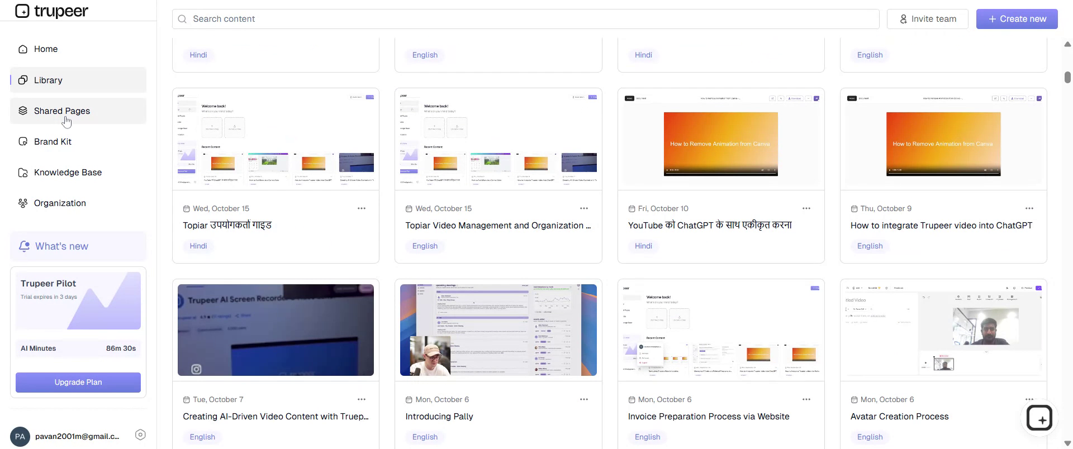The width and height of the screenshot is (1073, 449).
Task: Click the Trupeer logo icon
Action: click(22, 11)
